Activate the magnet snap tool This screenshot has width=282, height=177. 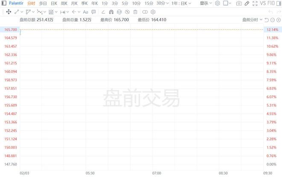pyautogui.click(x=112, y=12)
